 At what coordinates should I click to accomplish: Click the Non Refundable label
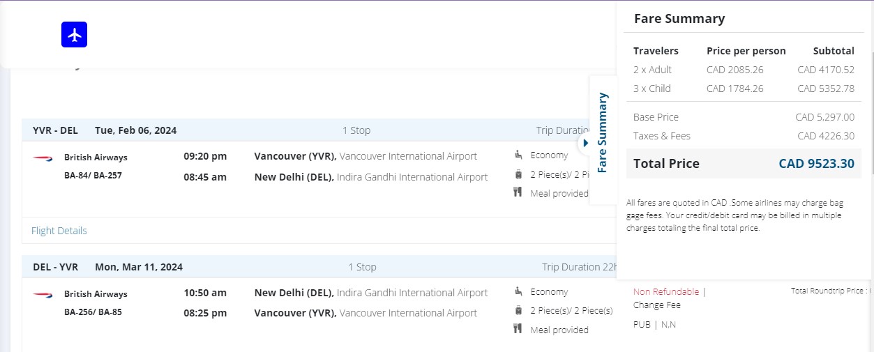(666, 292)
